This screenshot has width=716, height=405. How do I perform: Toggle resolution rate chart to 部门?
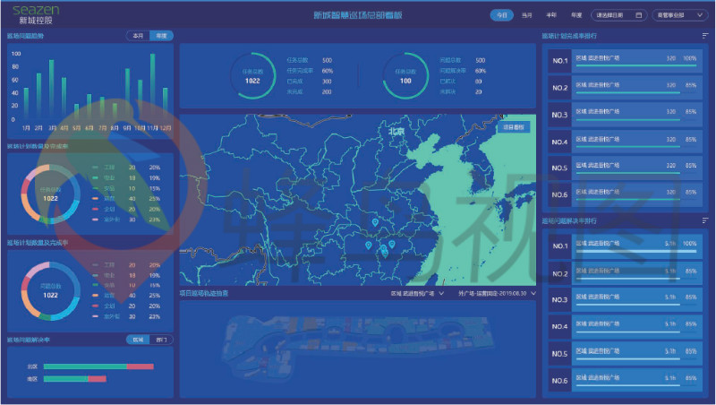pos(160,340)
